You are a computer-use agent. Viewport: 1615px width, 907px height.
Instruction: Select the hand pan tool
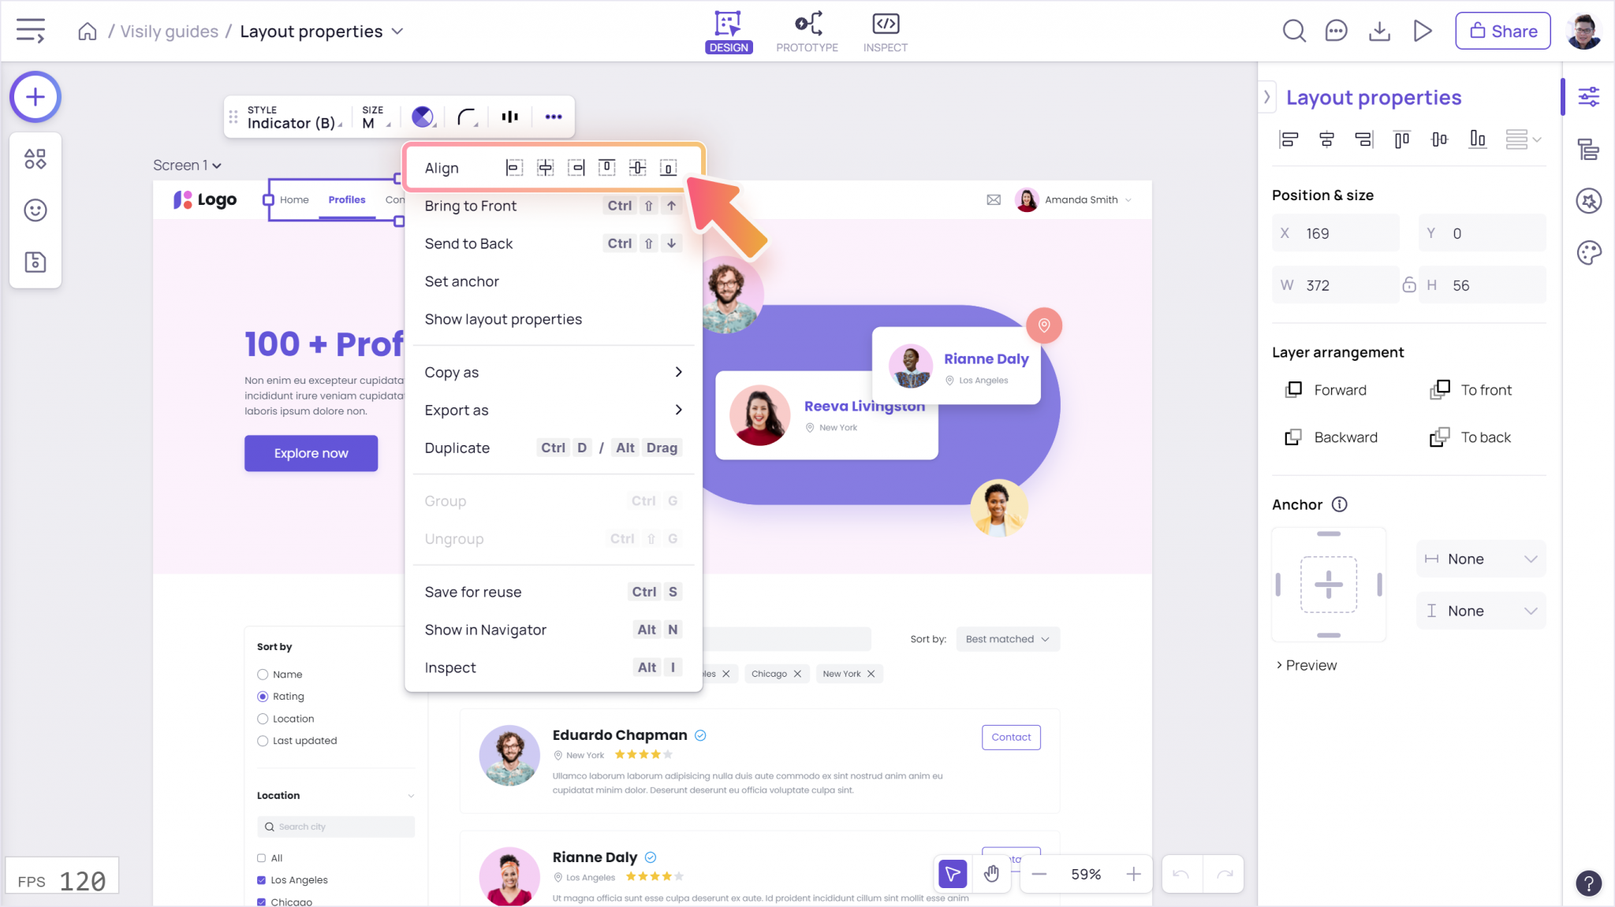point(991,874)
